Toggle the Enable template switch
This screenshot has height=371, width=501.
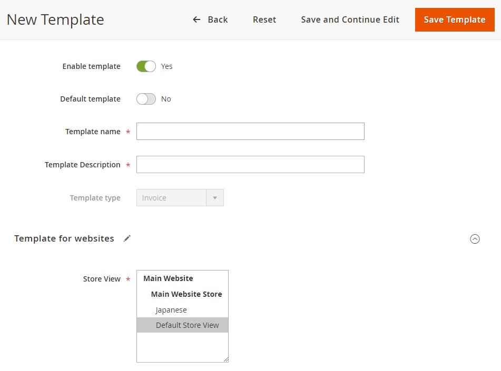(x=146, y=66)
